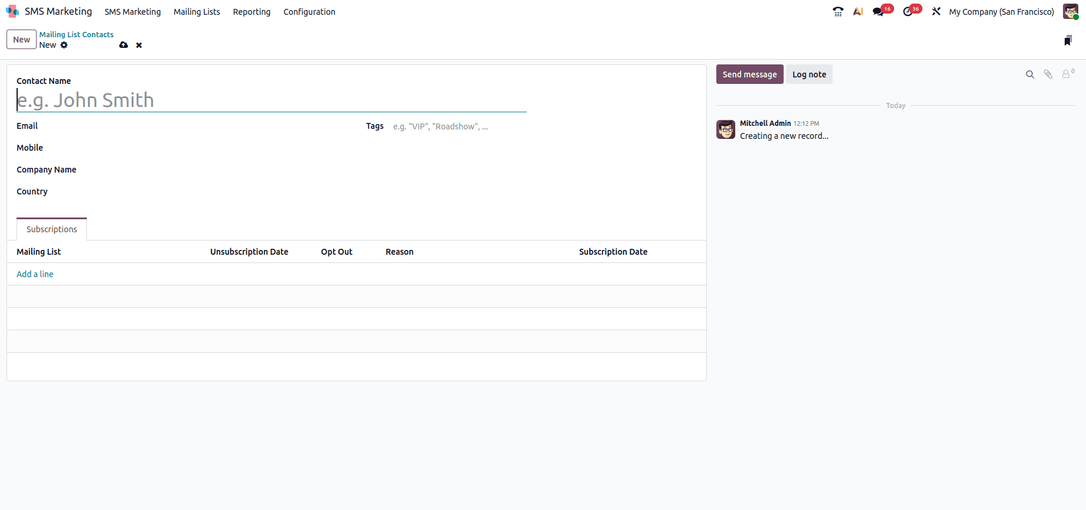1086x510 pixels.
Task: Save the record with the cloud icon
Action: [123, 45]
